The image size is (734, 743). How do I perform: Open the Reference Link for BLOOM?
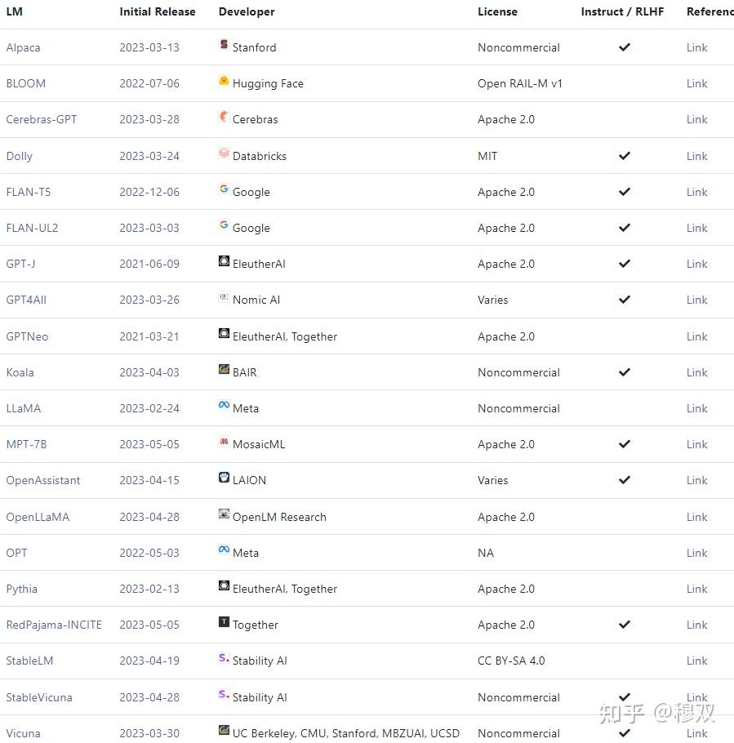(x=696, y=83)
